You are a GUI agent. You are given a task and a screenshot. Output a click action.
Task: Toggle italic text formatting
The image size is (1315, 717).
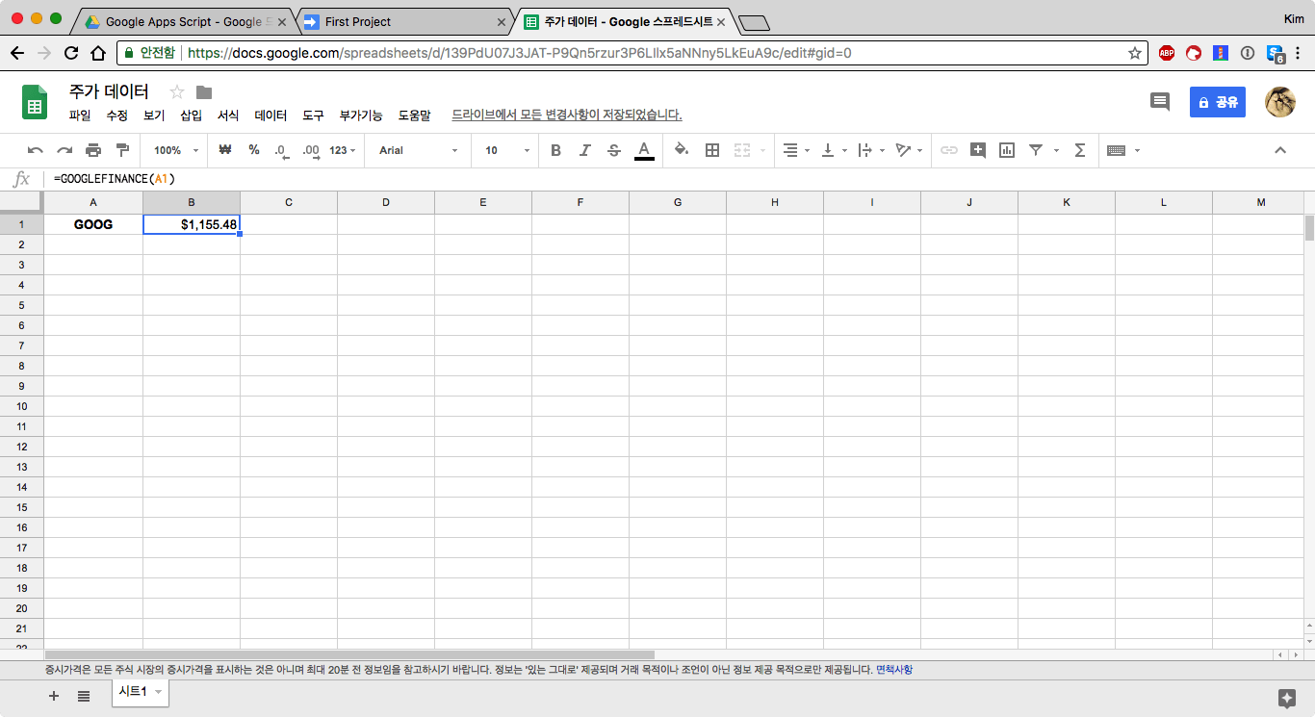pyautogui.click(x=584, y=150)
